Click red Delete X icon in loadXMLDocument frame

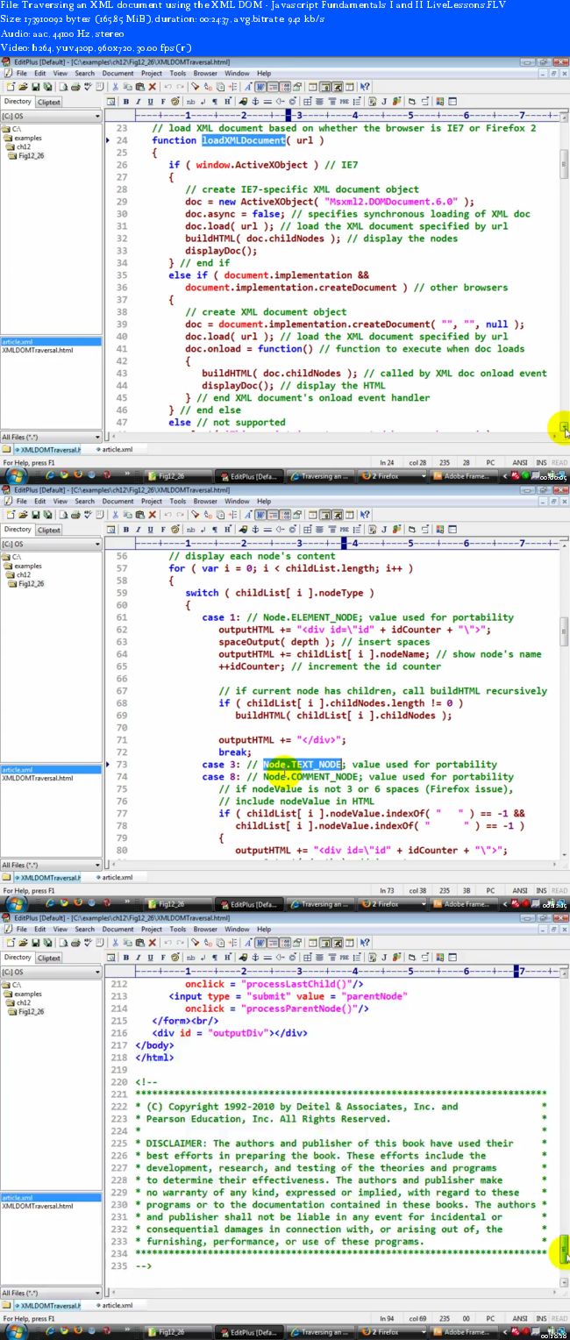152,87
